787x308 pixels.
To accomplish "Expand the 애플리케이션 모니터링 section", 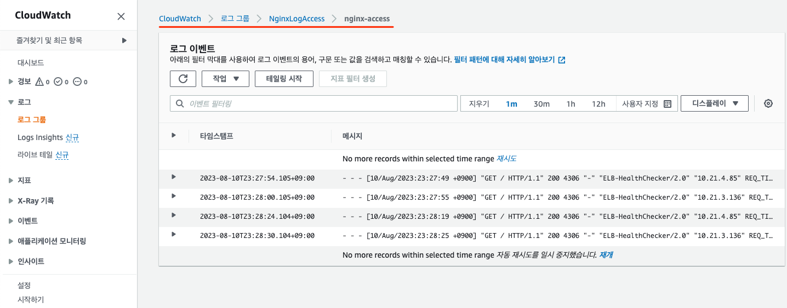I will (x=11, y=241).
